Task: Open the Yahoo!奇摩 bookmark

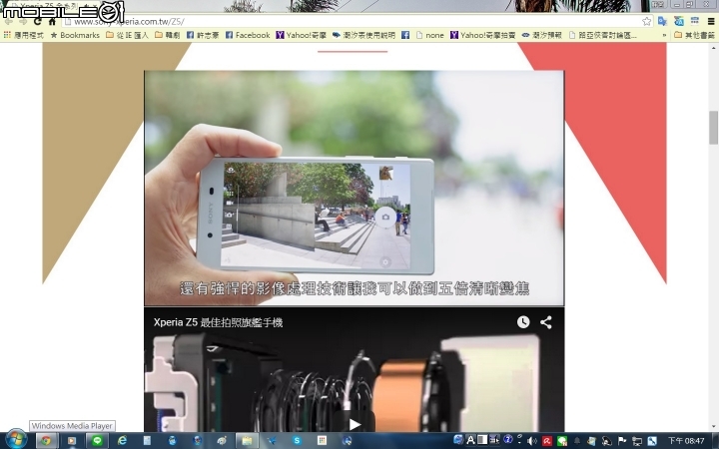Action: pyautogui.click(x=301, y=35)
